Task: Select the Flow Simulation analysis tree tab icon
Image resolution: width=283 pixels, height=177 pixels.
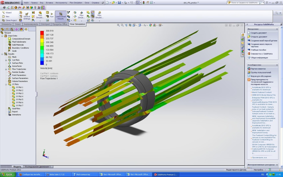Action: pos(26,29)
